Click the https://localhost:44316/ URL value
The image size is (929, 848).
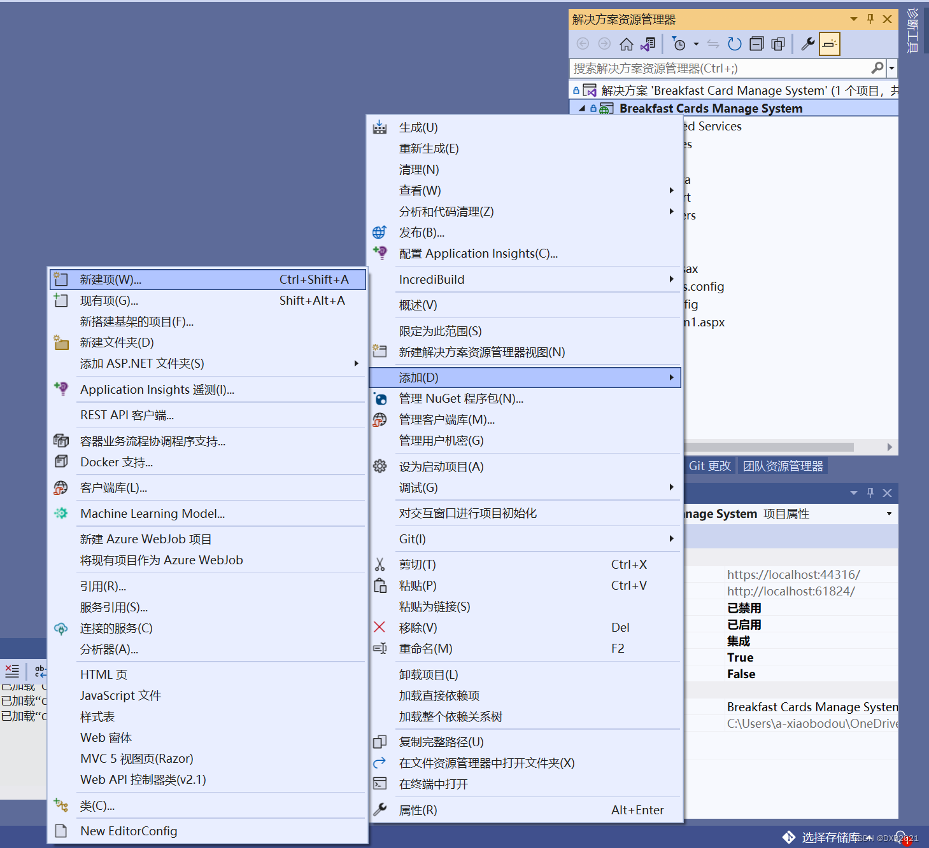tap(793, 574)
